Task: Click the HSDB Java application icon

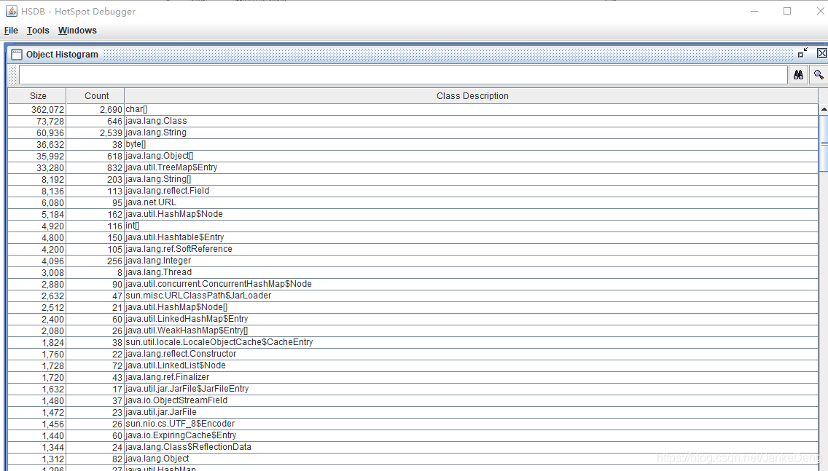Action: tap(11, 11)
